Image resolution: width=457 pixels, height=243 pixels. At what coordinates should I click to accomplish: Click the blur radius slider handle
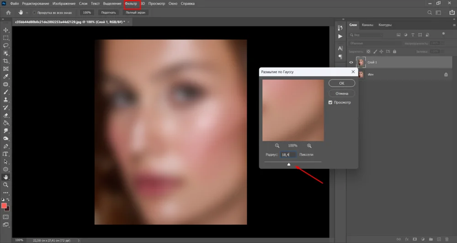(x=289, y=164)
